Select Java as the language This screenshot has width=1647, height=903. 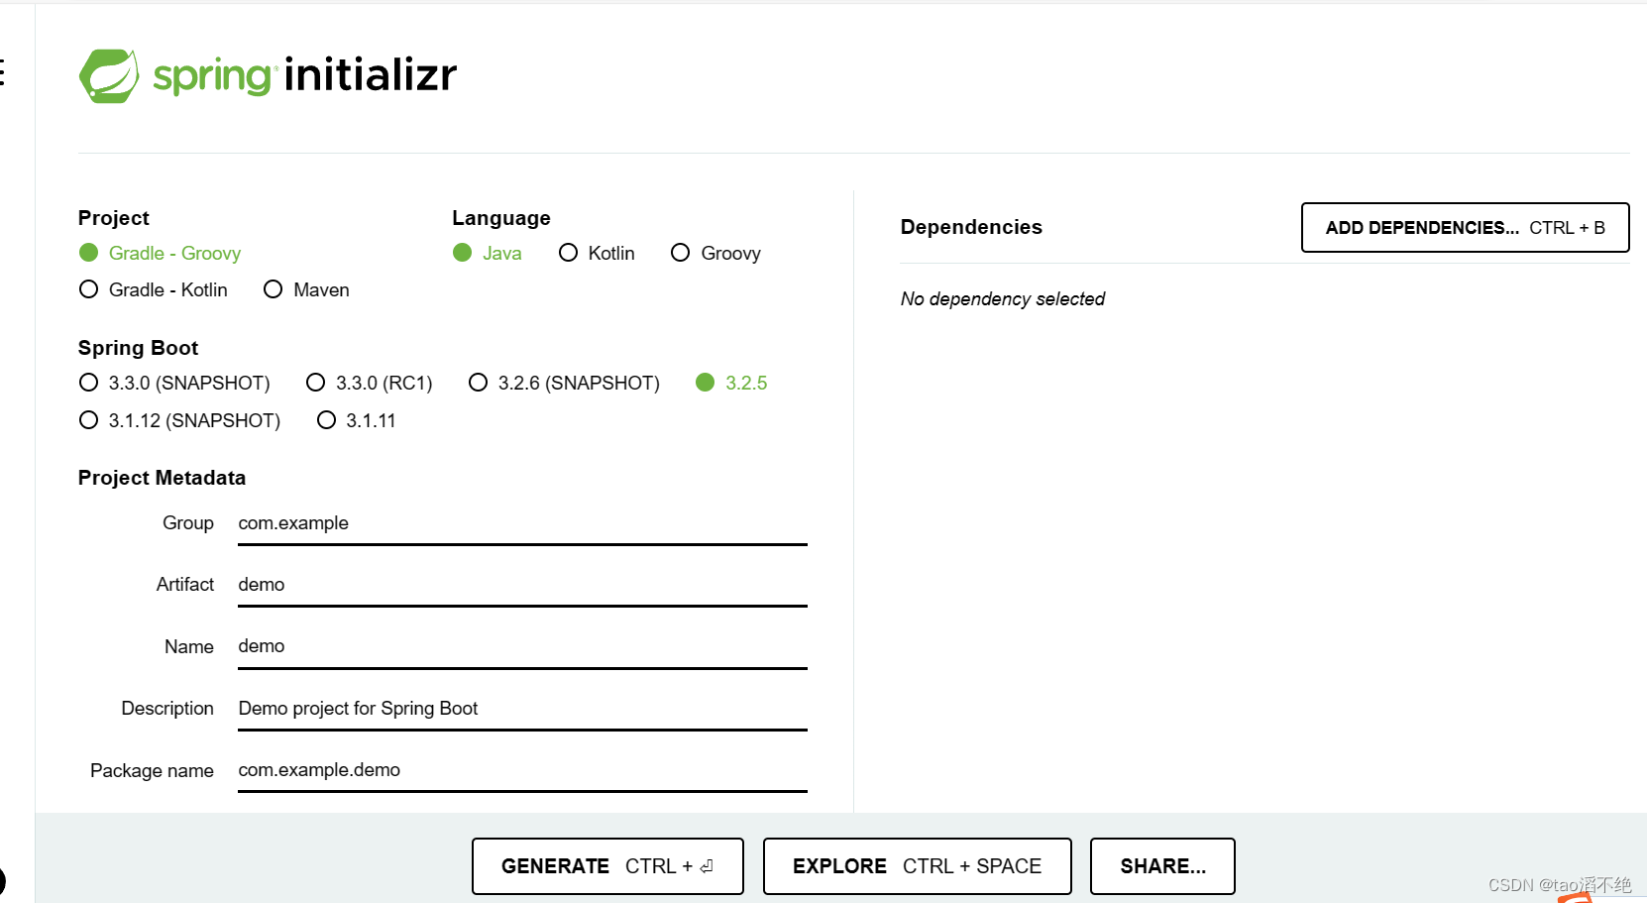click(x=487, y=253)
